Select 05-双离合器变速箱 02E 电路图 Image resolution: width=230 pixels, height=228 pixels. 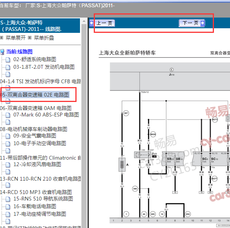tap(34, 95)
